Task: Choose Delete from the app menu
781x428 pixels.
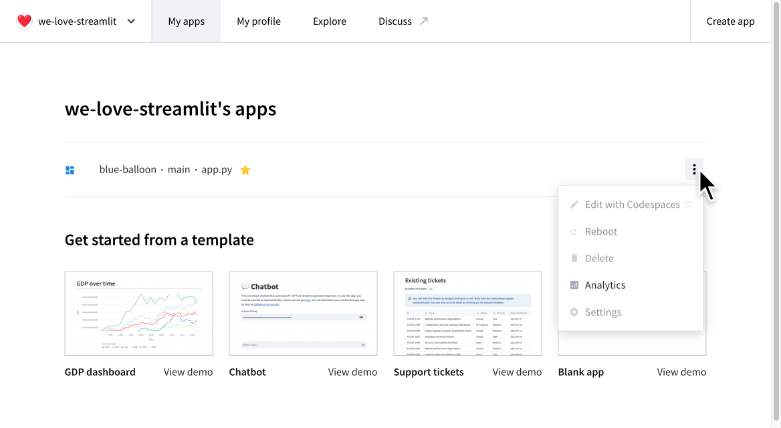Action: (599, 258)
